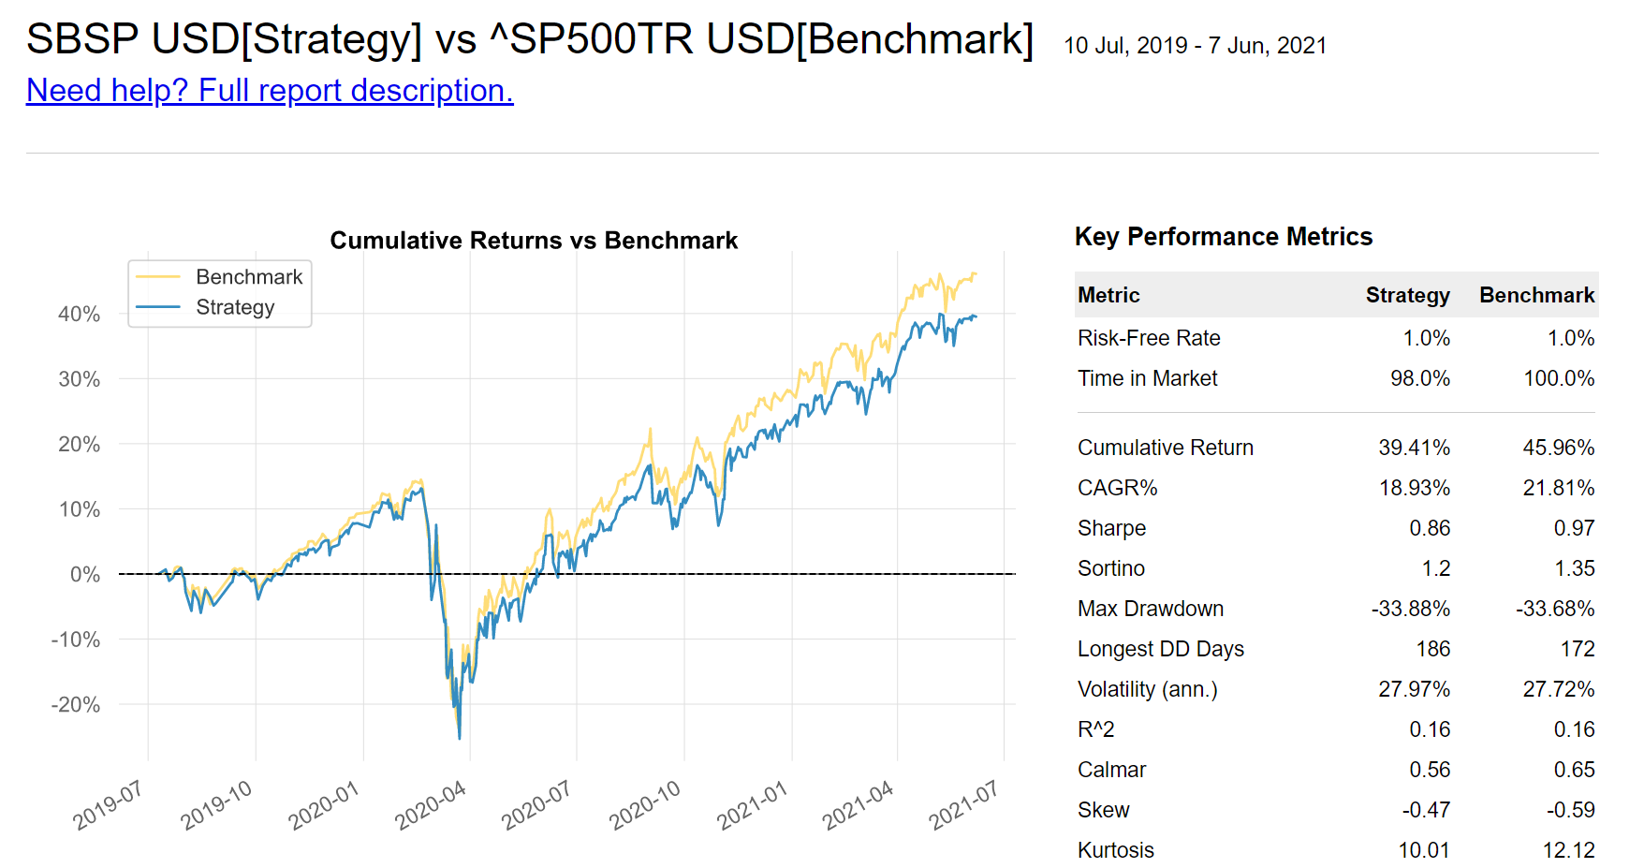Click the 'Calmar' row label
Viewport: 1644px width, 868px height.
(1111, 770)
